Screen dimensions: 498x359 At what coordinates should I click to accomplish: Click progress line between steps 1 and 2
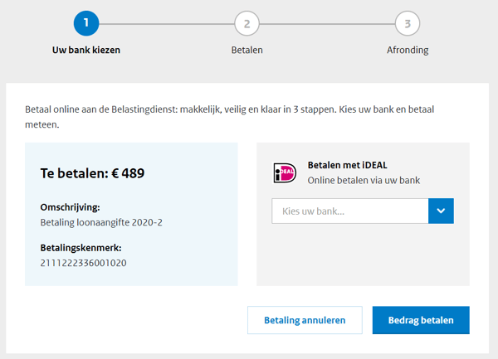pyautogui.click(x=167, y=24)
